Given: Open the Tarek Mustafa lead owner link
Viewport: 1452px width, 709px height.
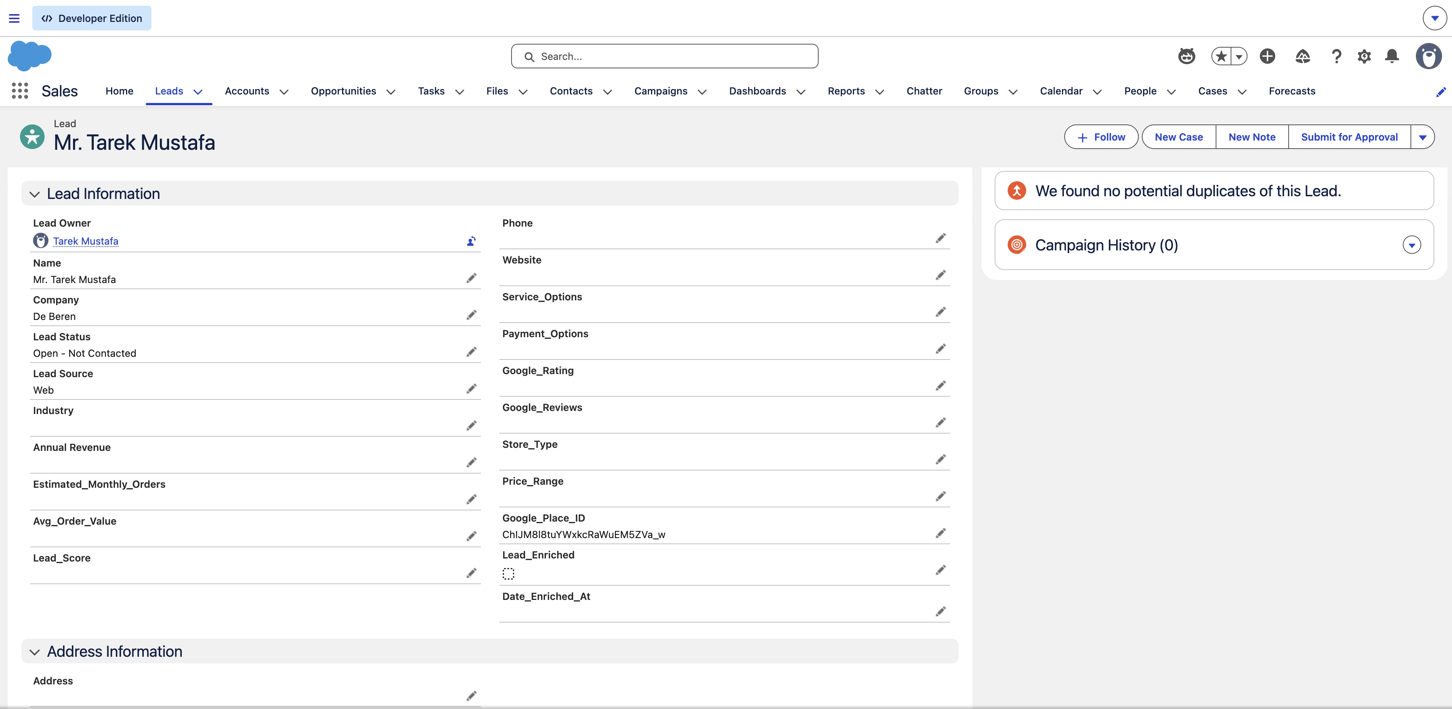Looking at the screenshot, I should pyautogui.click(x=85, y=241).
